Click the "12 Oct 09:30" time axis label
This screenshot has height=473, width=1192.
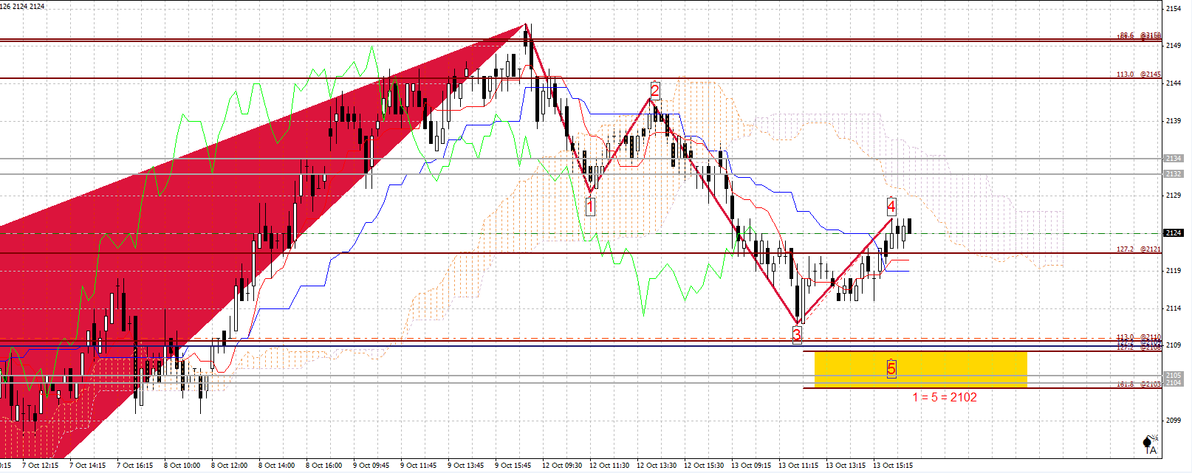click(x=562, y=466)
